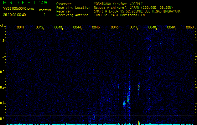The height and width of the screenshot is (125, 197).
Task: Click the red-peaked meteor echo near 0047
Action: (x=139, y=87)
